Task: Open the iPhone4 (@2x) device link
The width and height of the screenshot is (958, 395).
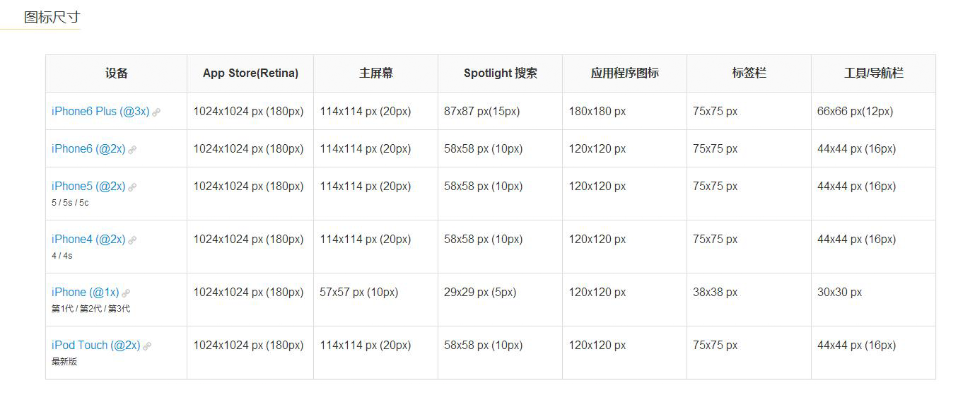Action: pos(88,240)
